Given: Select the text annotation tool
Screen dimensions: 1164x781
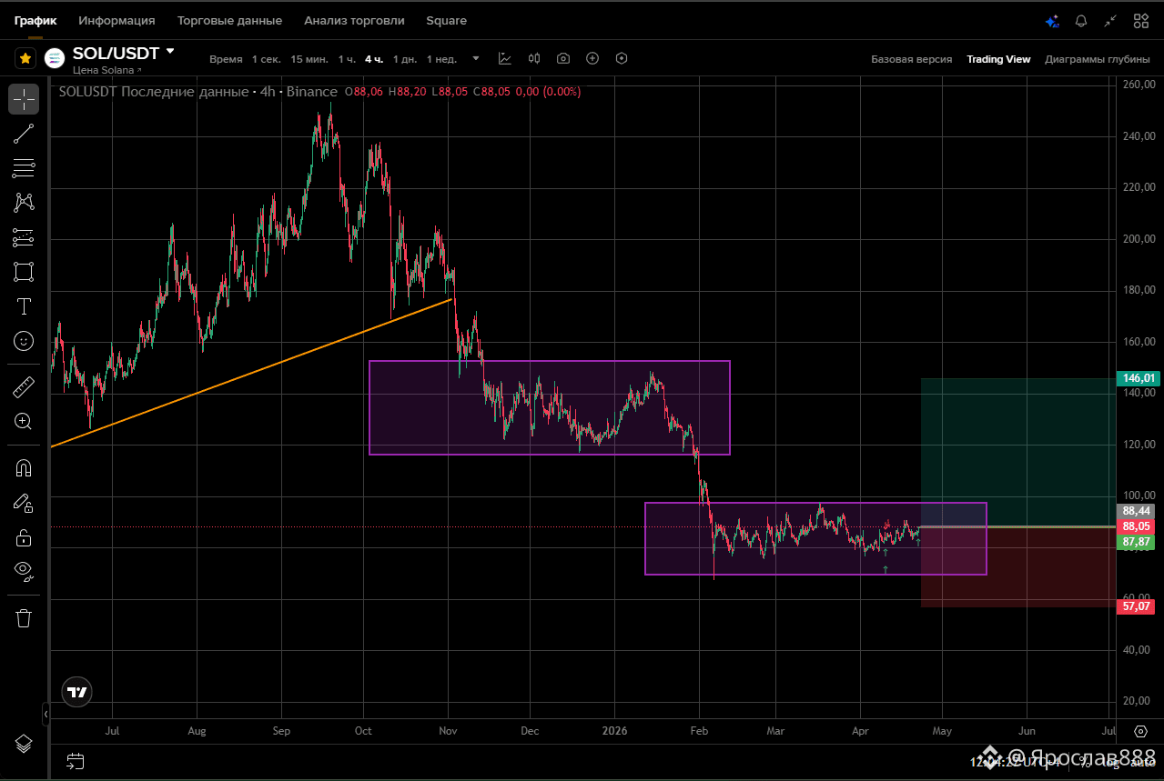Looking at the screenshot, I should pos(24,306).
